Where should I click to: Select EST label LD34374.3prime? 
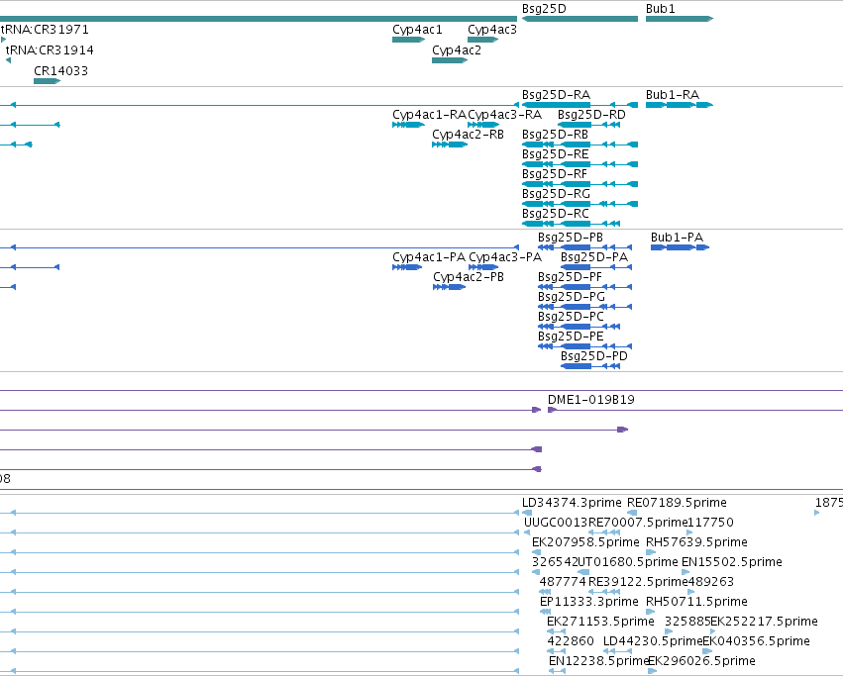click(x=572, y=503)
